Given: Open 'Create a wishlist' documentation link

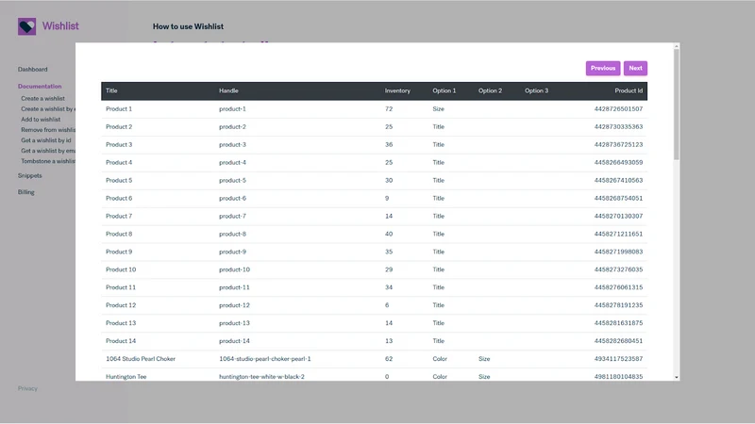Looking at the screenshot, I should [x=42, y=99].
